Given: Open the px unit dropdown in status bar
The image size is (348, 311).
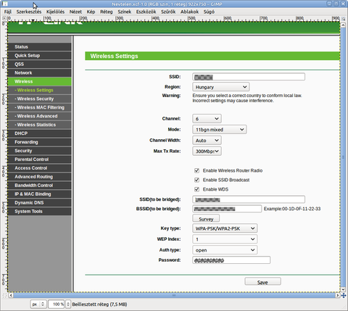Looking at the screenshot, I should coord(38,304).
